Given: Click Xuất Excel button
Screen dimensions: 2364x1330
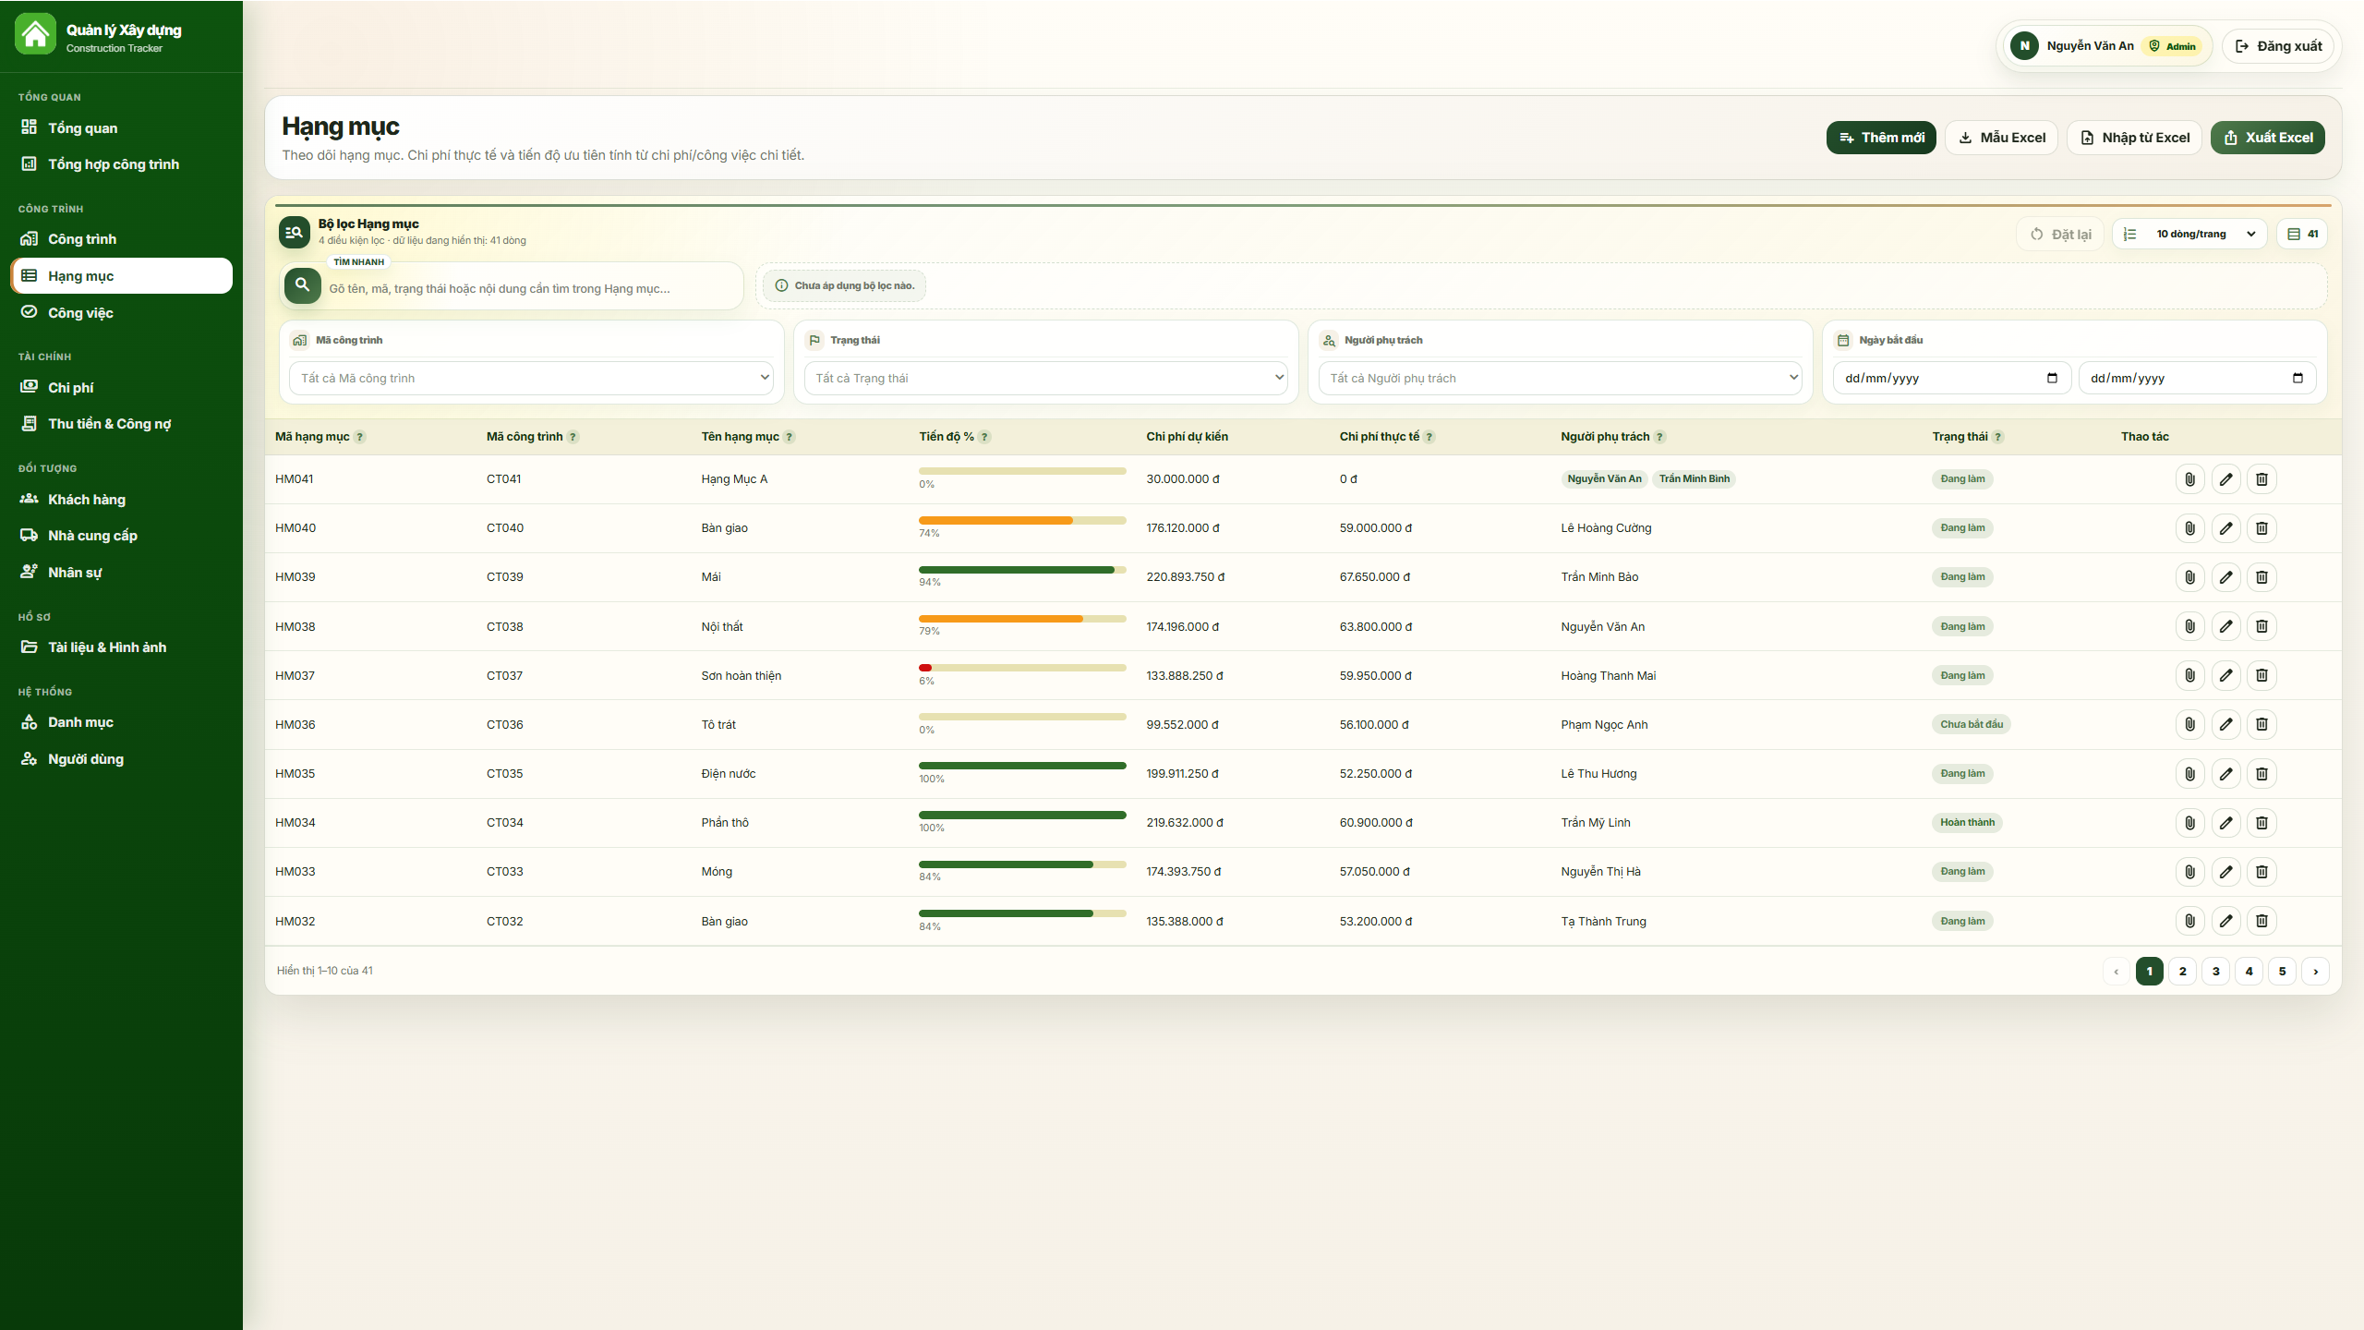Looking at the screenshot, I should pos(2267,138).
